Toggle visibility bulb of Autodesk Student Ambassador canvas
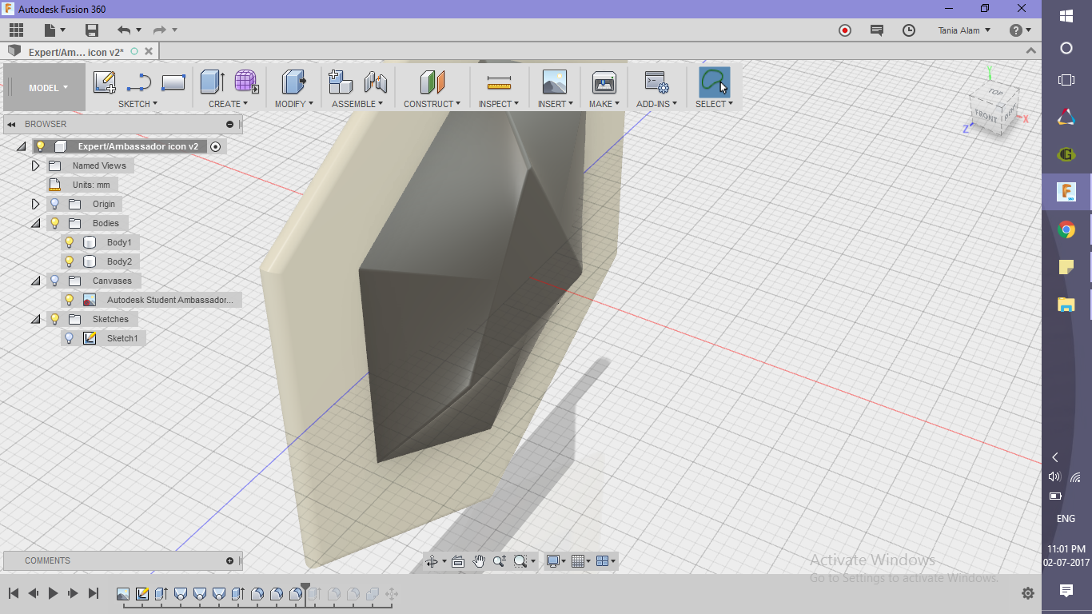The height and width of the screenshot is (614, 1092). 70,300
